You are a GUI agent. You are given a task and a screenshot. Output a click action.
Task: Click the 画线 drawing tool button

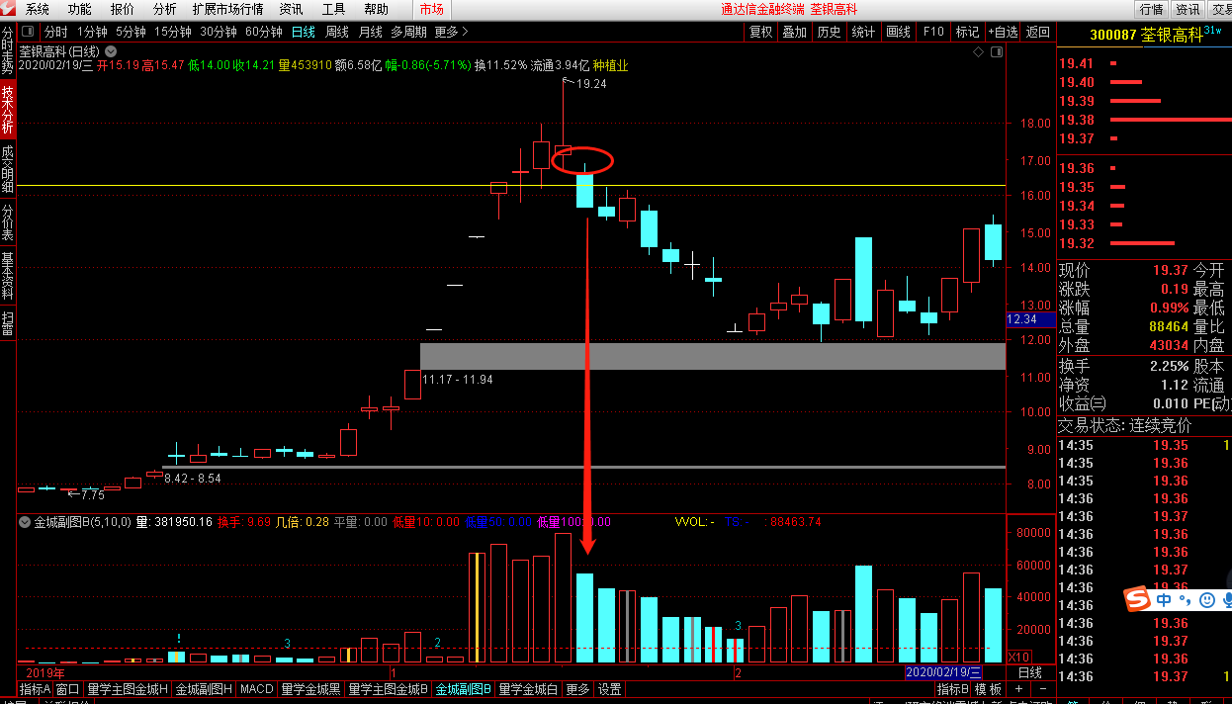click(898, 32)
